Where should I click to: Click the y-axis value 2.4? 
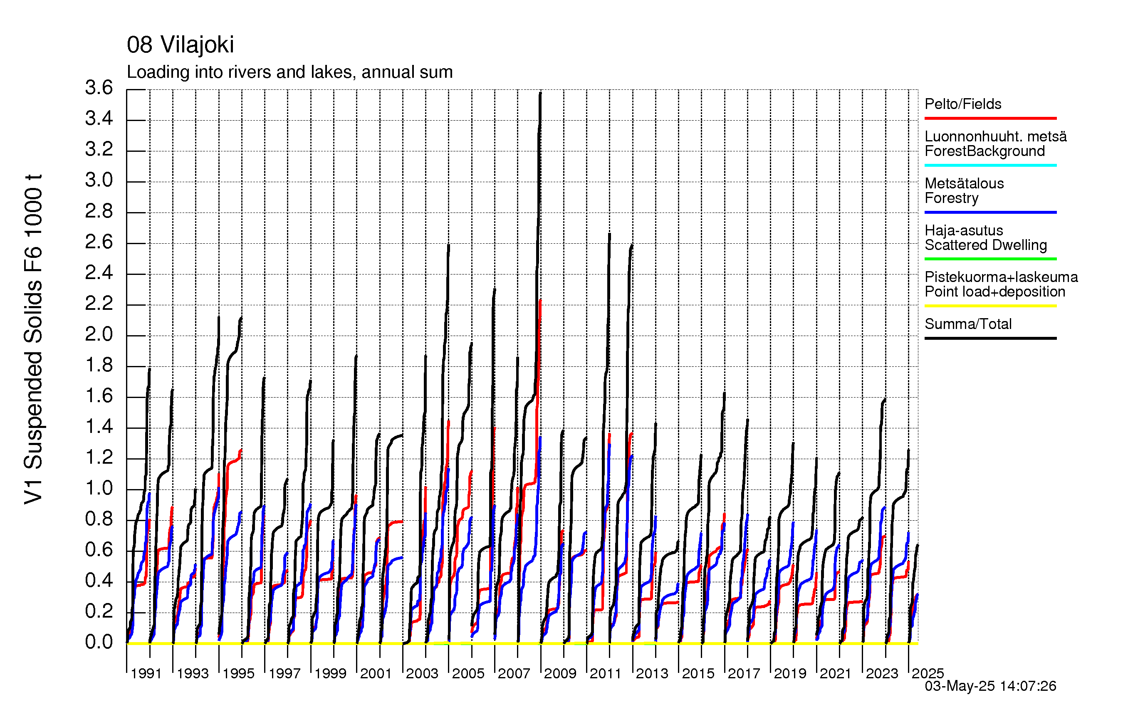click(99, 273)
